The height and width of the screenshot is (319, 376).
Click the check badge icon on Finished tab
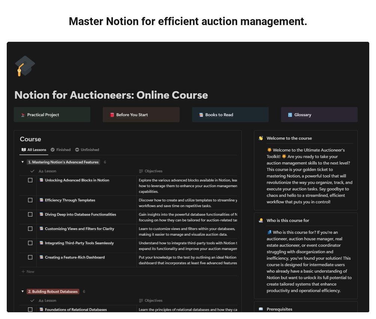pyautogui.click(x=52, y=150)
